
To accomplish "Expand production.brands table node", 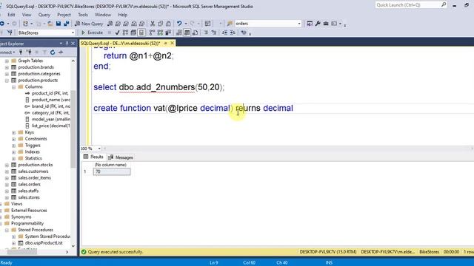I will tap(7, 67).
